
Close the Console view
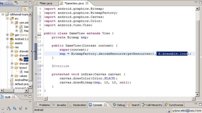[x=105, y=105]
